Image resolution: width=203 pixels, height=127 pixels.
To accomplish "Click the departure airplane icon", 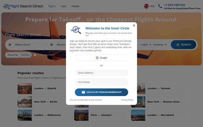I will coord(10,44).
